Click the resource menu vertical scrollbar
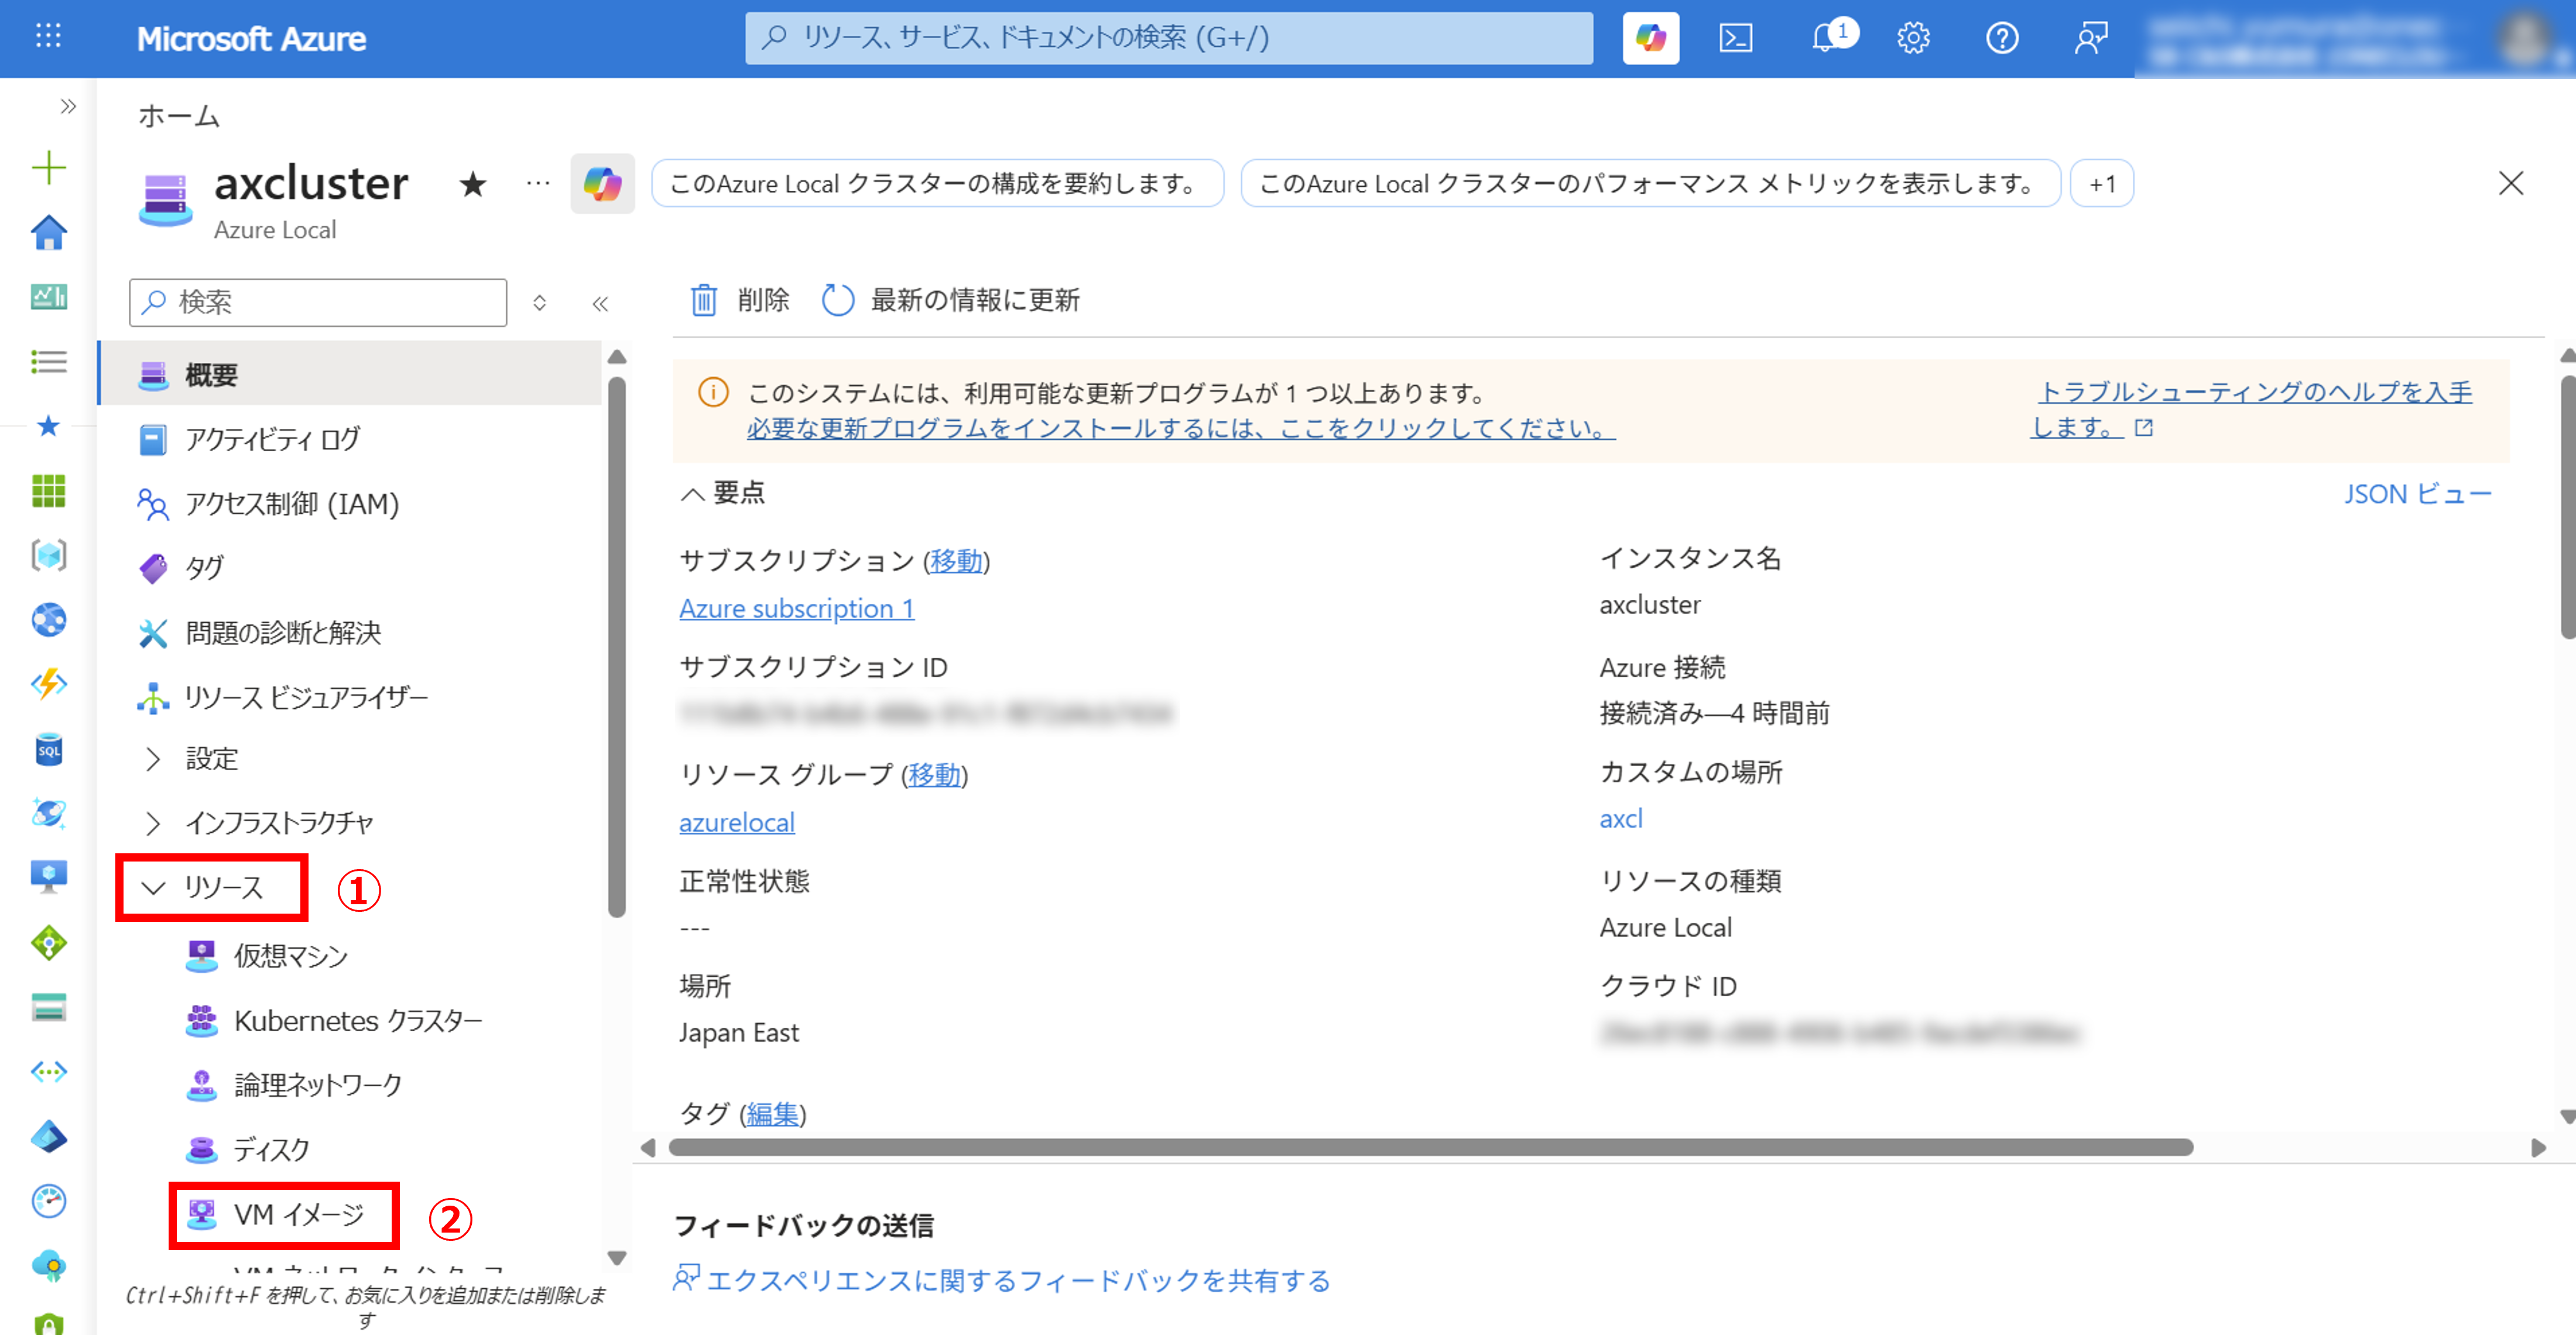2576x1335 pixels. click(617, 647)
